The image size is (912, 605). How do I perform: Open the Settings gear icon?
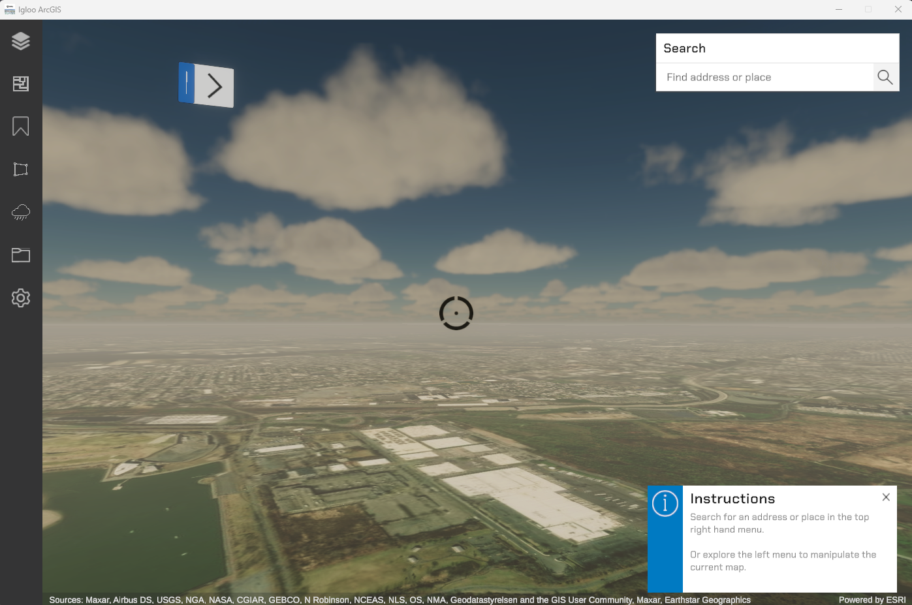pos(21,298)
